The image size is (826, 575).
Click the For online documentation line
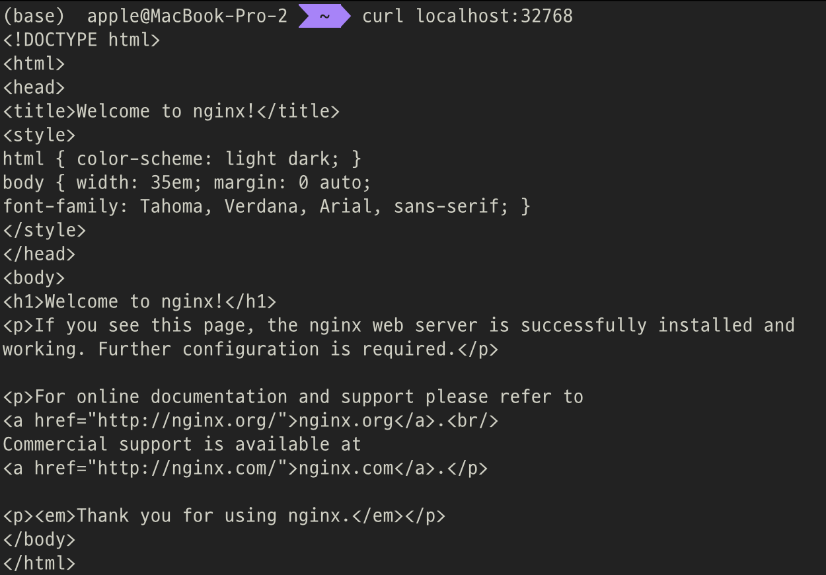[x=293, y=397]
